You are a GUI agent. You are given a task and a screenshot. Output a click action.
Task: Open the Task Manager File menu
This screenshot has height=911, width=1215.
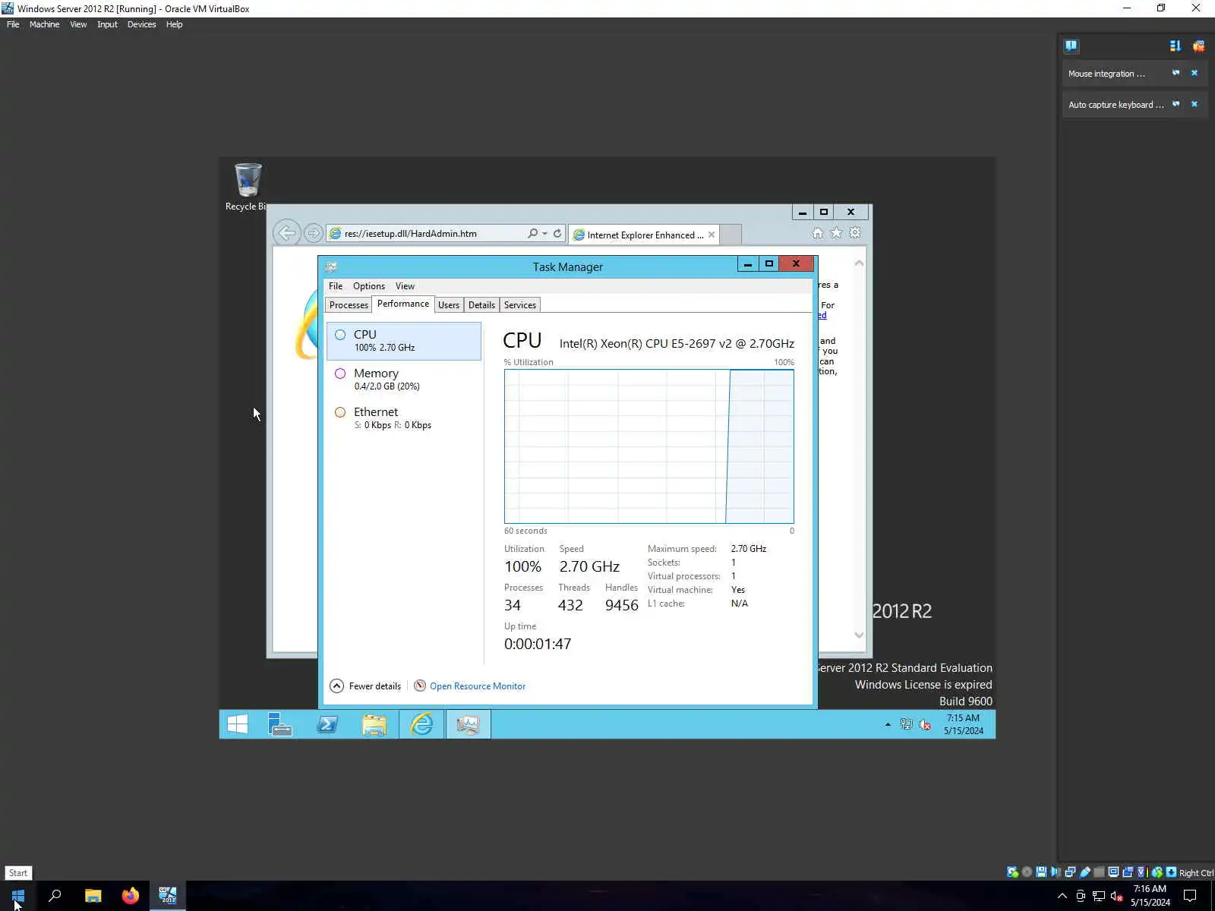336,286
